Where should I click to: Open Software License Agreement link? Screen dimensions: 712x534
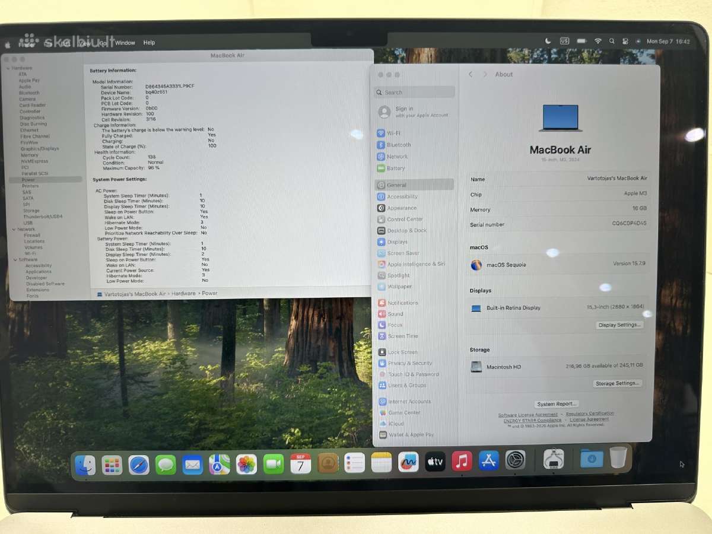click(527, 414)
